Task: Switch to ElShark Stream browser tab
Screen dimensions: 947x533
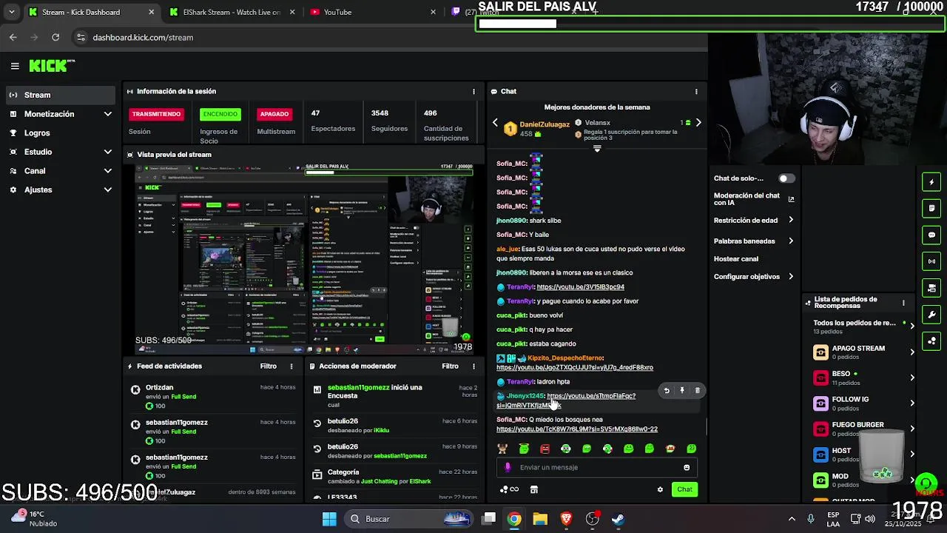Action: tap(226, 12)
